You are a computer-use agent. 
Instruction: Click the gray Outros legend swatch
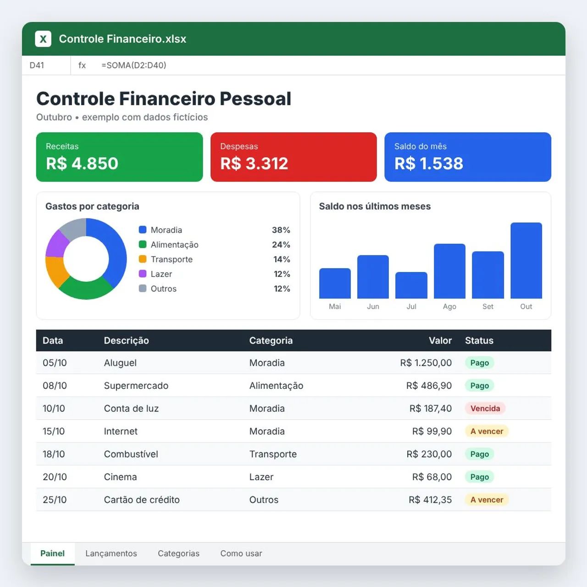point(143,288)
